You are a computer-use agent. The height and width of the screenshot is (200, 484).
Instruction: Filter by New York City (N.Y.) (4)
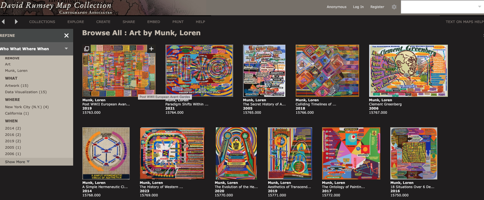pyautogui.click(x=27, y=107)
